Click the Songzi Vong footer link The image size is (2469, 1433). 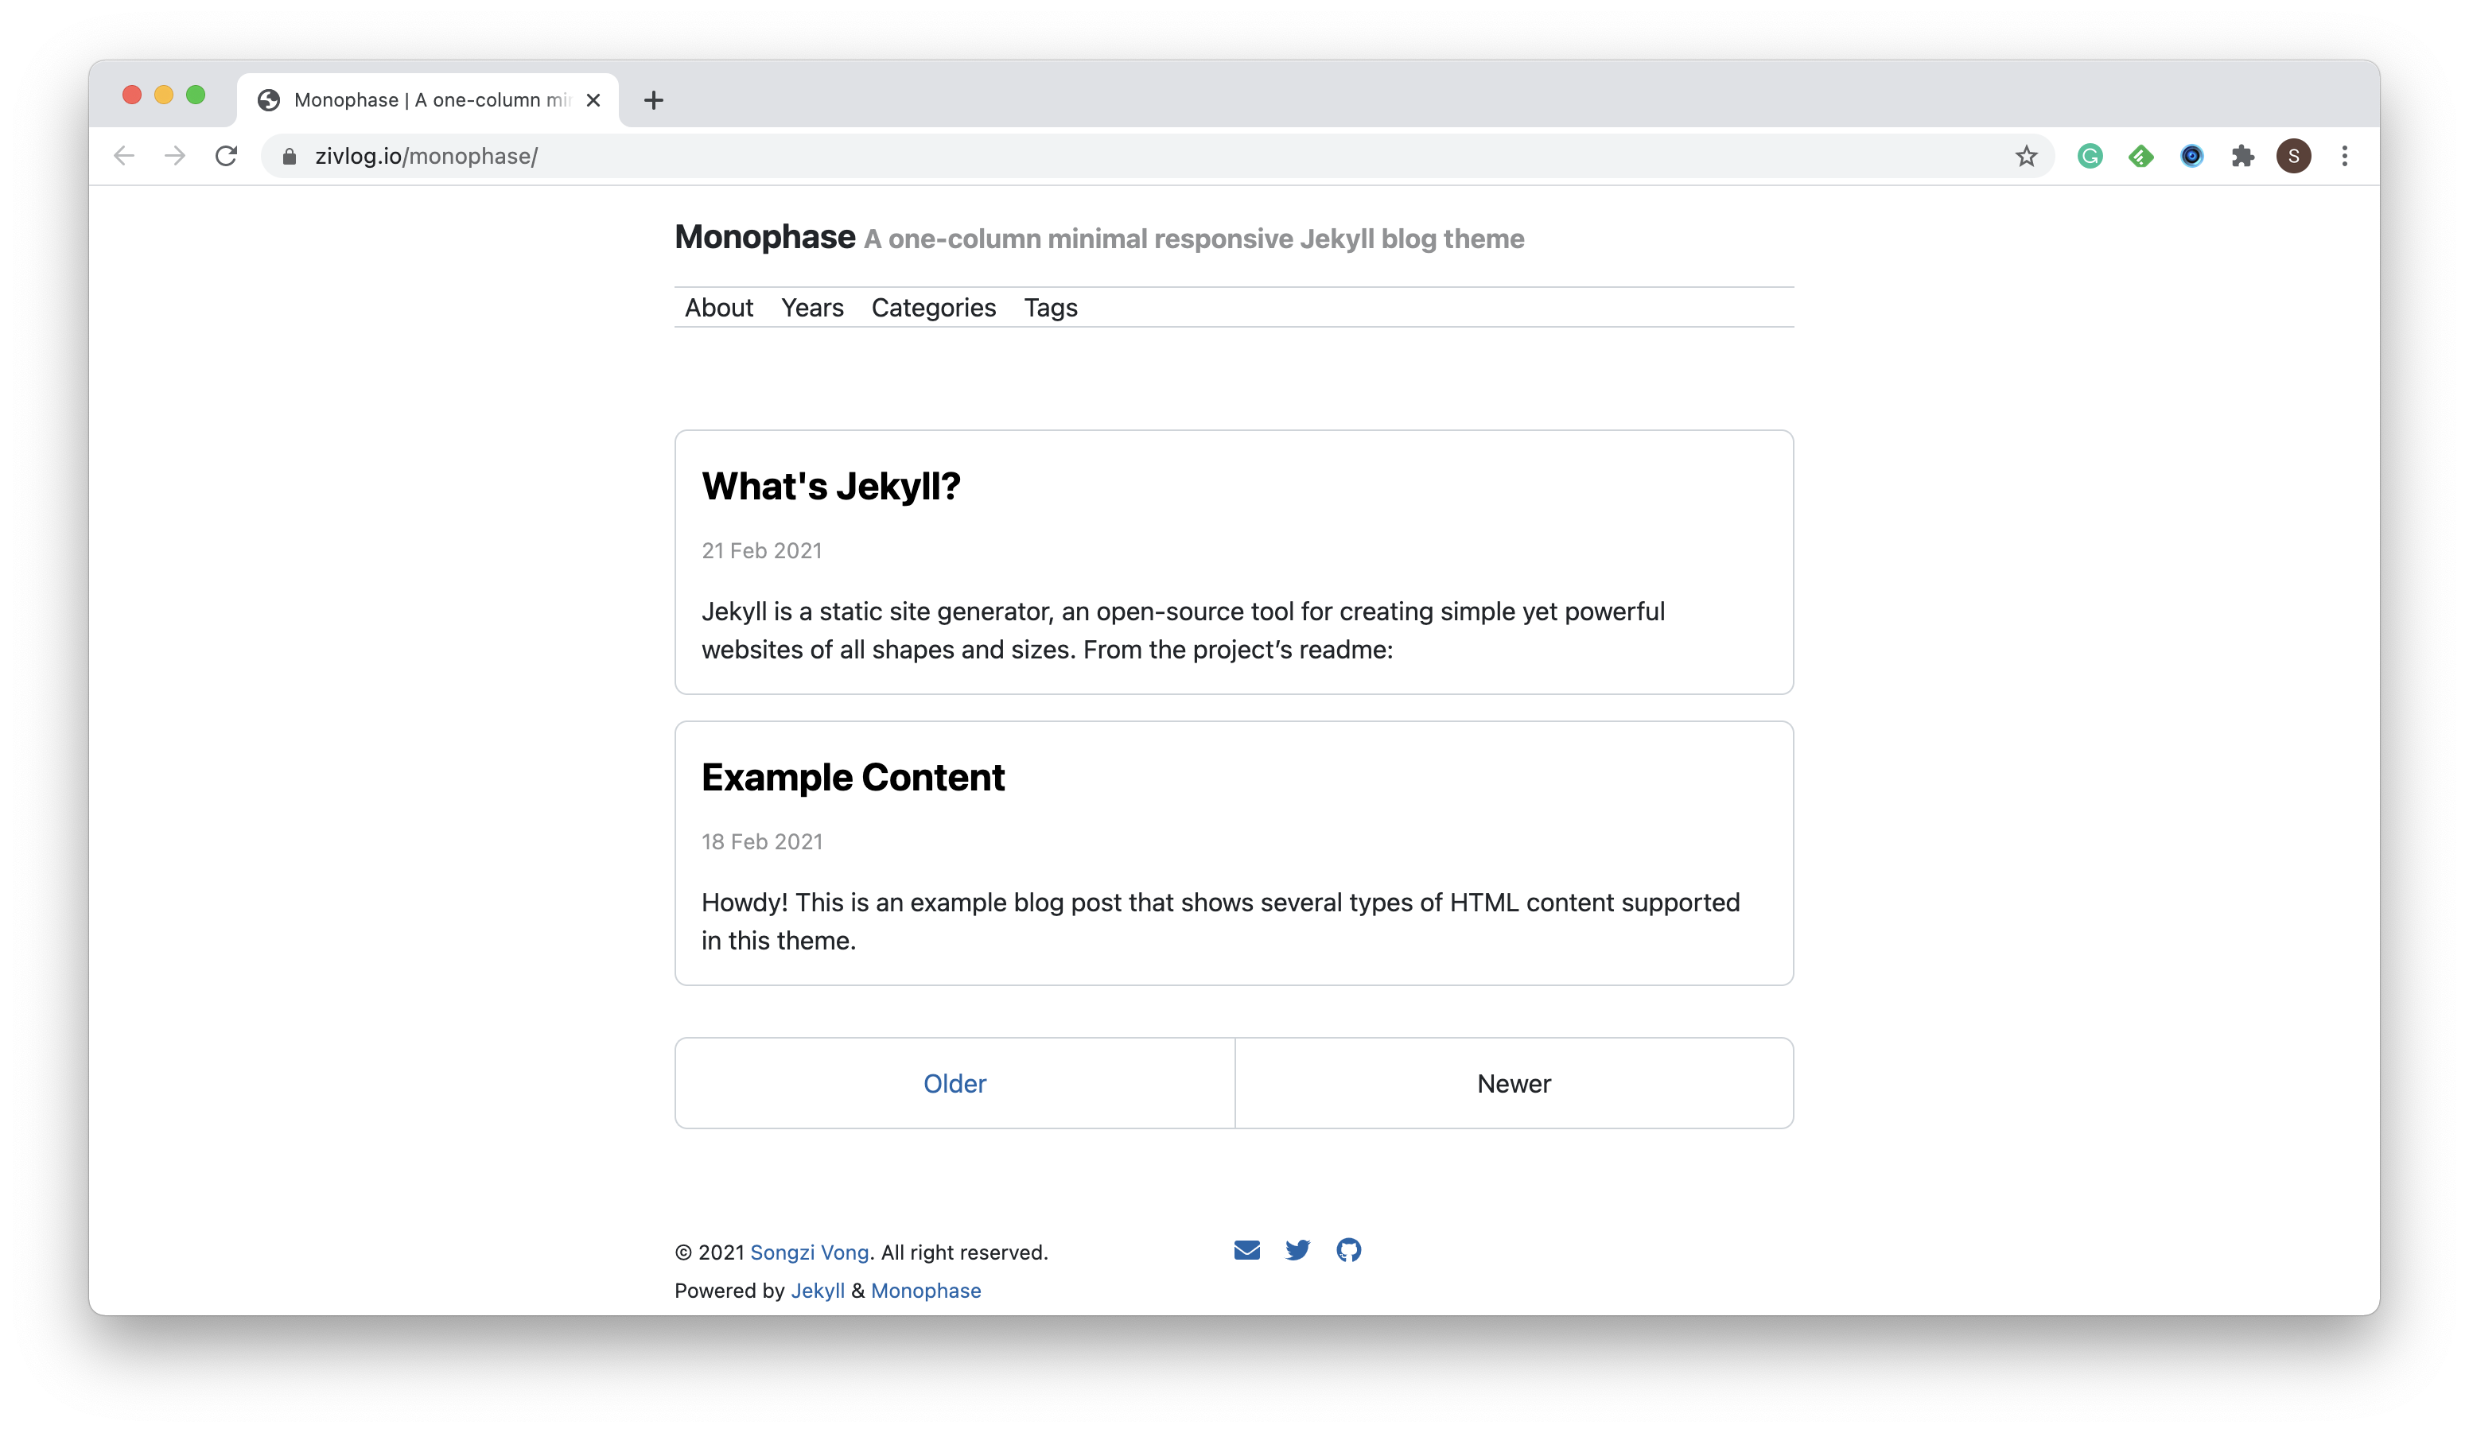click(809, 1252)
